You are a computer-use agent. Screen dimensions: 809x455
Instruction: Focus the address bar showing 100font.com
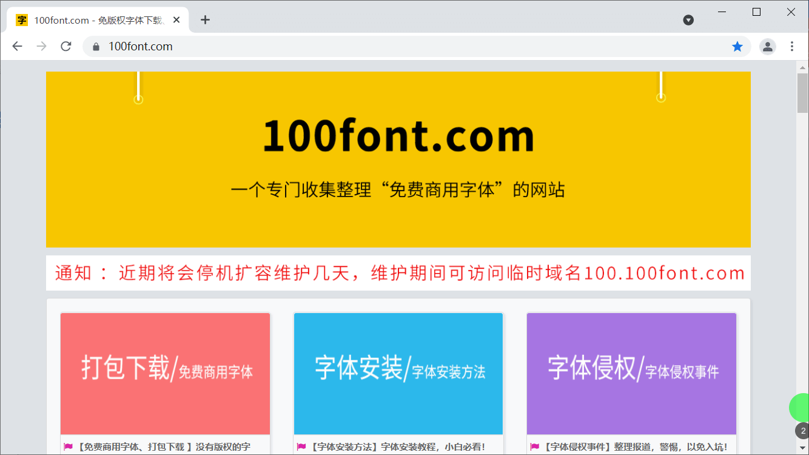(415, 47)
